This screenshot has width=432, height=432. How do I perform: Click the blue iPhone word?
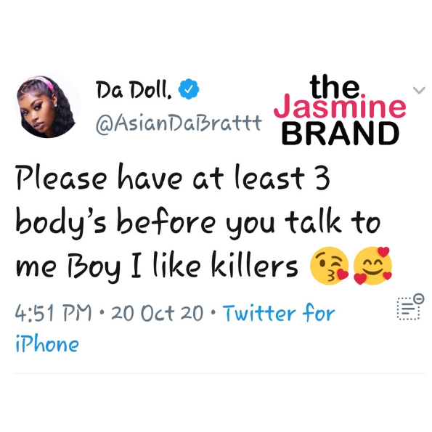tap(47, 344)
